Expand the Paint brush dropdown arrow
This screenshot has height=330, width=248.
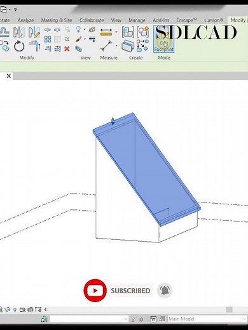85,39
